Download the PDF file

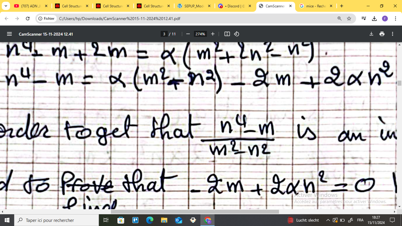click(371, 34)
